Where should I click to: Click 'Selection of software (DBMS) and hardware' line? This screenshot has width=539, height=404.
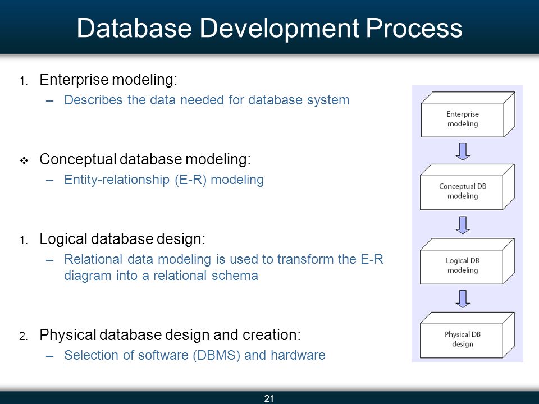click(x=195, y=355)
